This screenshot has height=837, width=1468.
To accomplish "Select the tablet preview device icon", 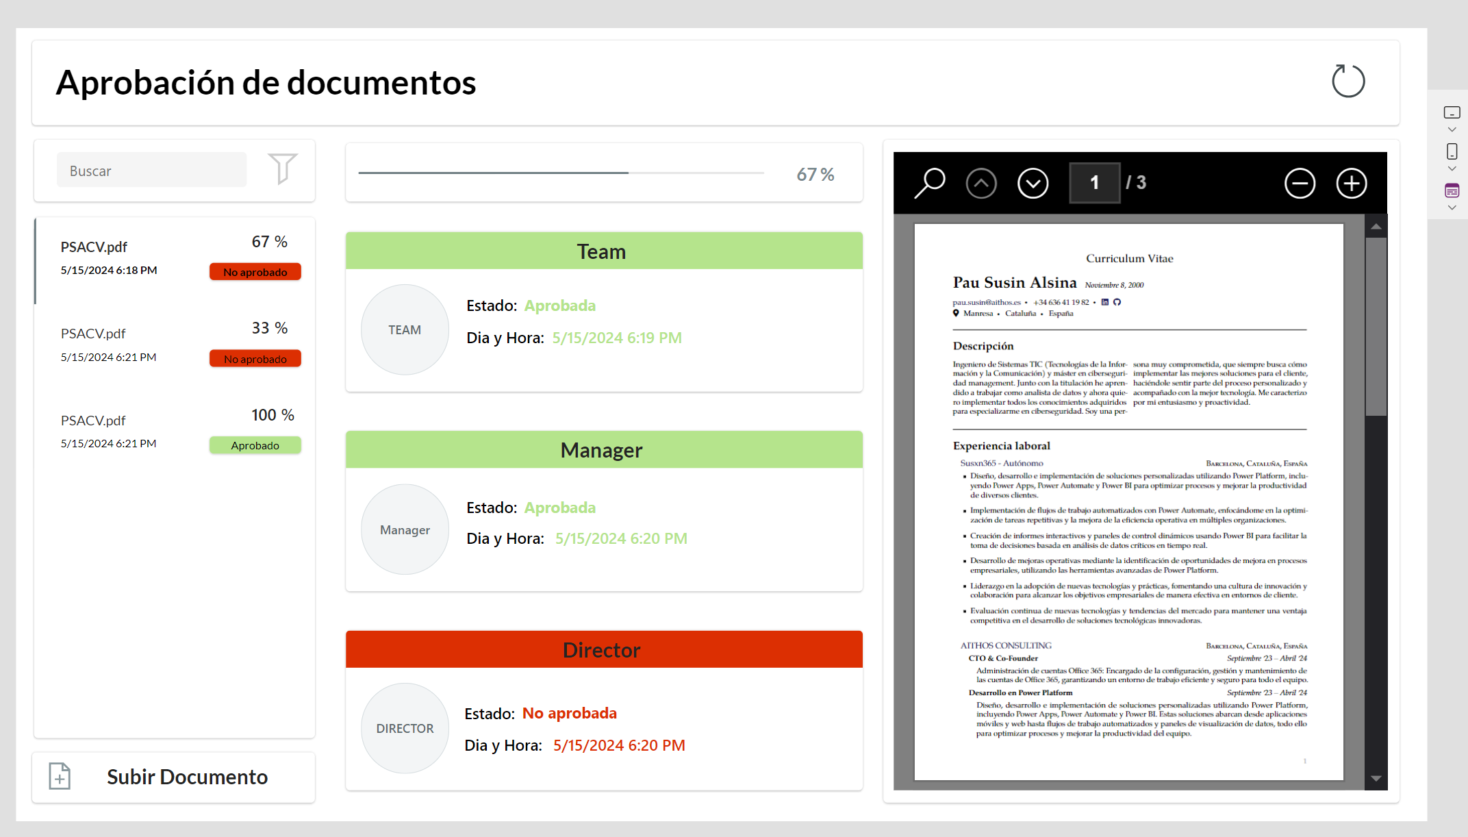I will click(x=1452, y=112).
